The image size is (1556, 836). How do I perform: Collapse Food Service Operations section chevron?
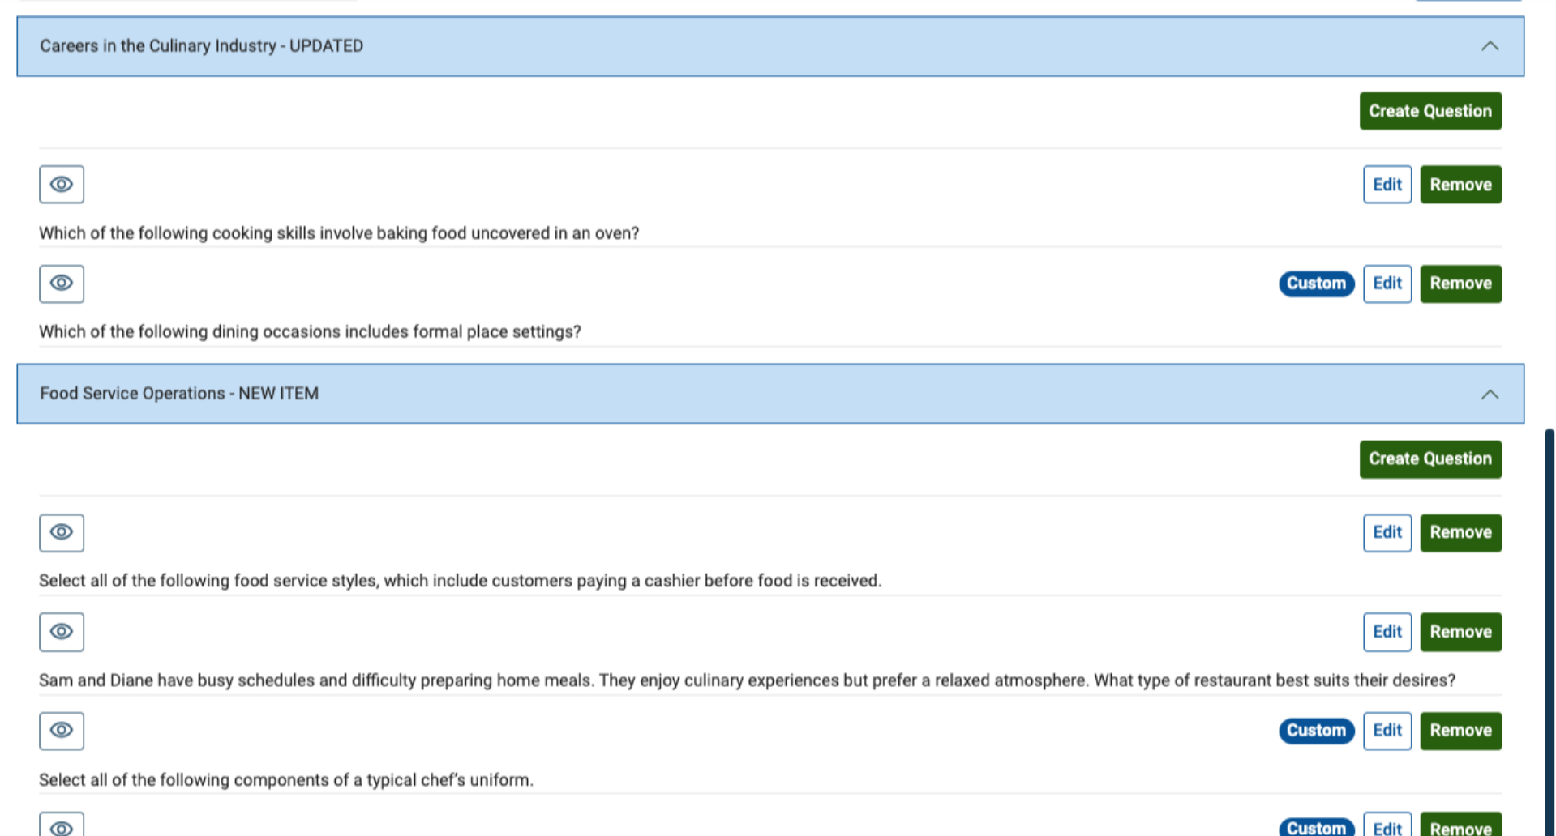click(x=1490, y=395)
